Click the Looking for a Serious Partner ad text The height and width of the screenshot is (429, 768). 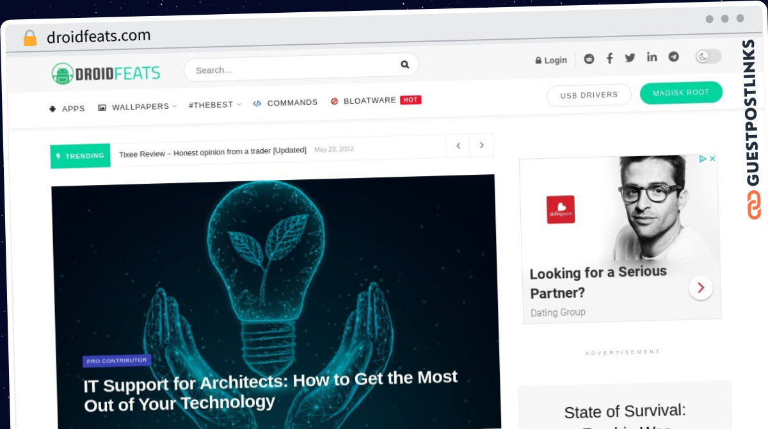pos(598,282)
